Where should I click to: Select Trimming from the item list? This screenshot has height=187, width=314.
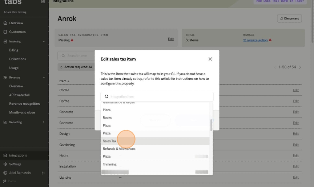155,164
